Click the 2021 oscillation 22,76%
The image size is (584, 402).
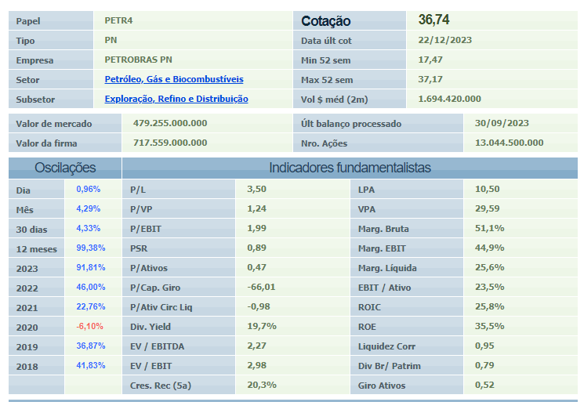coord(91,306)
